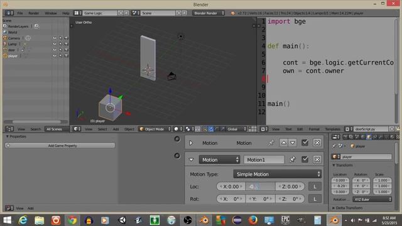This screenshot has height=226, width=402.
Task: Delete the Game Logic screen layout
Action: 126,13
